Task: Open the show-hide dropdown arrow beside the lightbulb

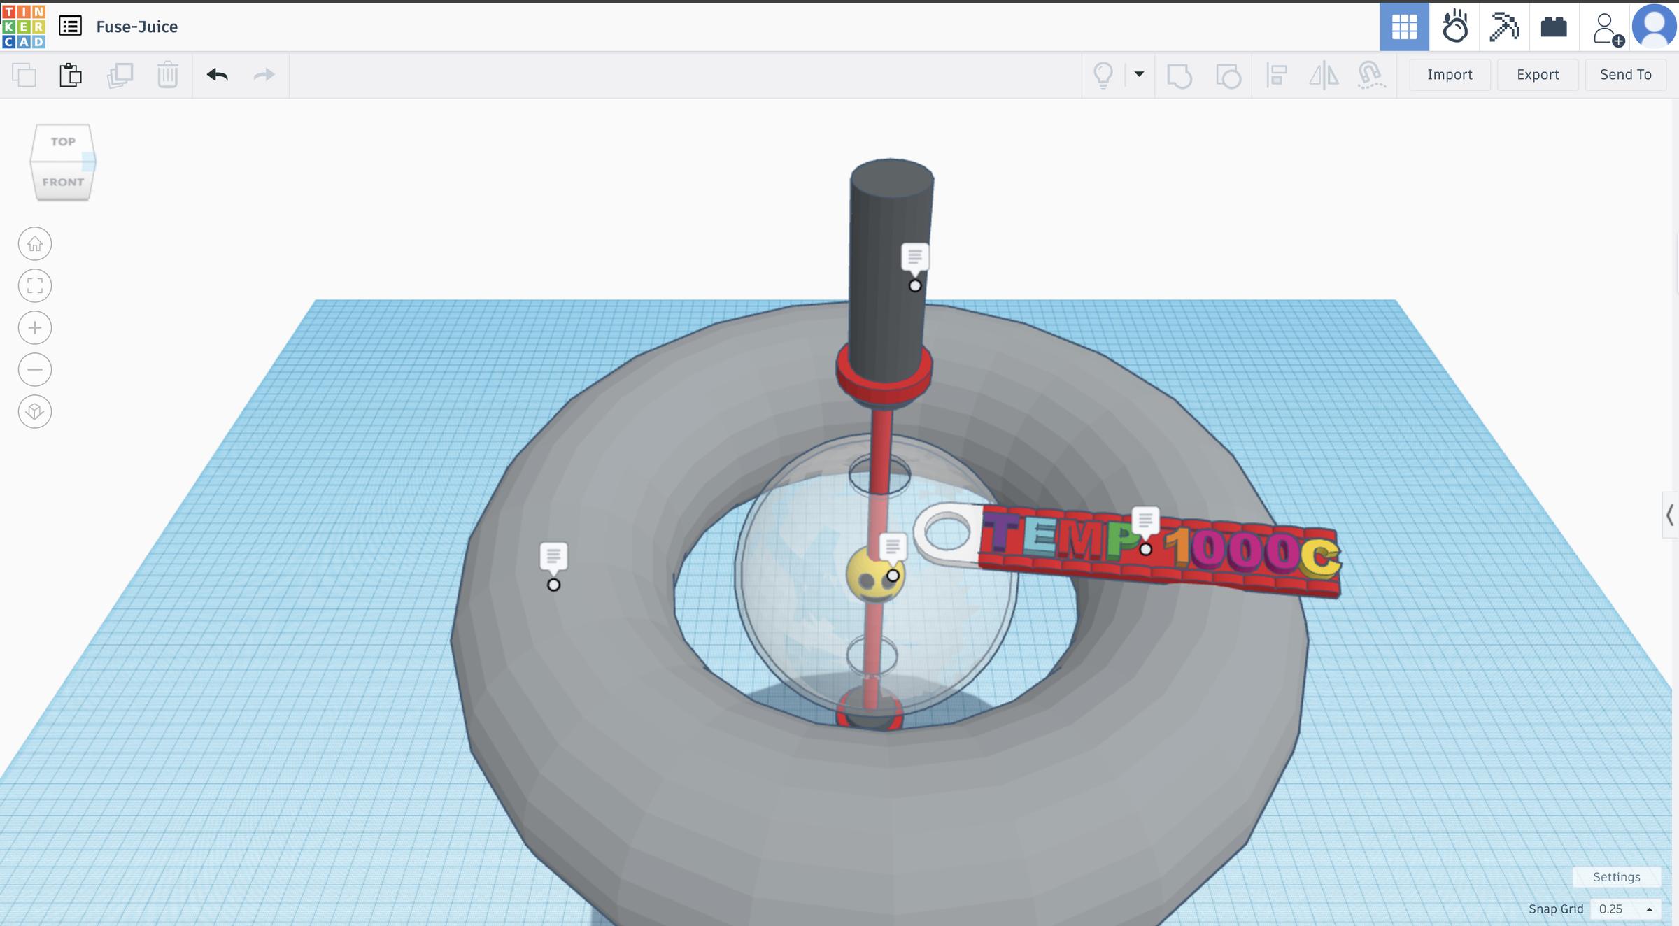Action: pyautogui.click(x=1138, y=75)
